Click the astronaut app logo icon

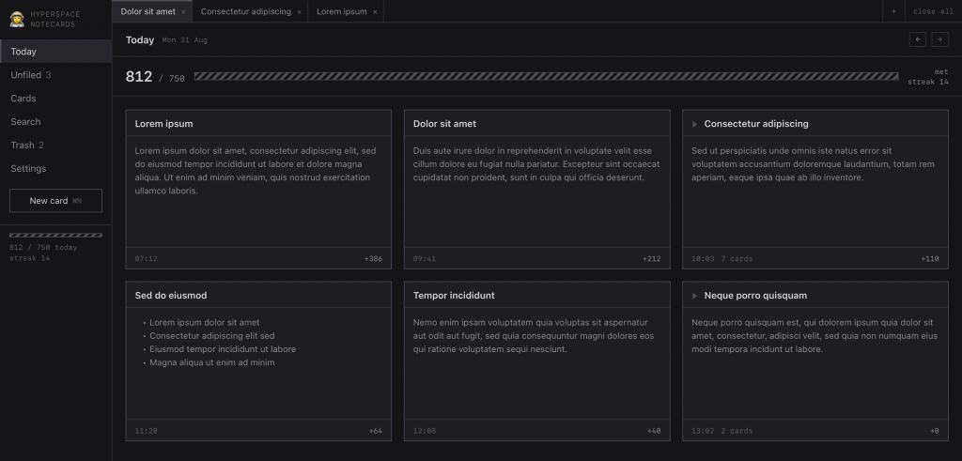[x=17, y=19]
